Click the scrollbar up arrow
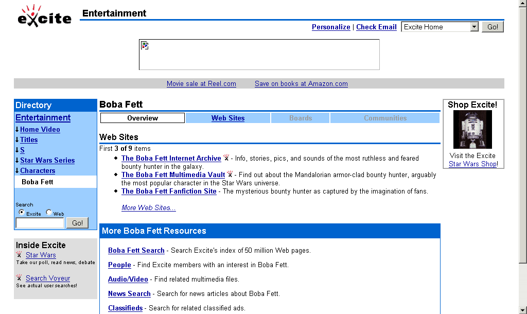 523,3
